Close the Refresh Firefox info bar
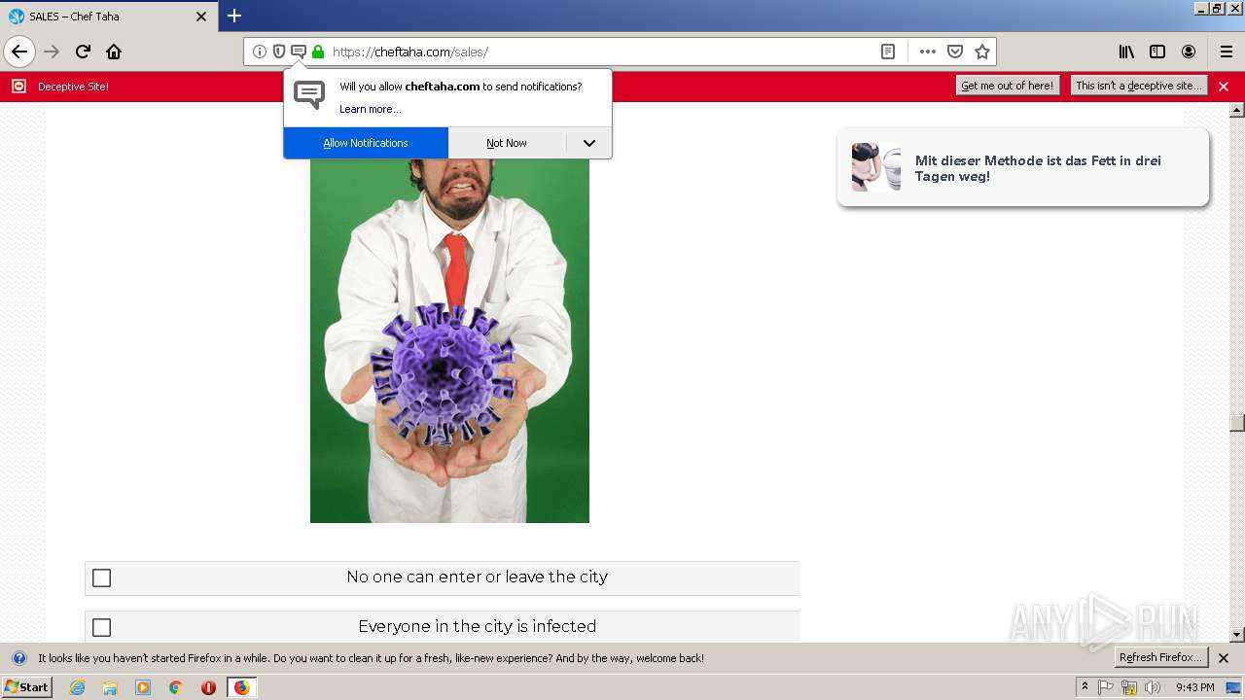1245x700 pixels. [1224, 658]
